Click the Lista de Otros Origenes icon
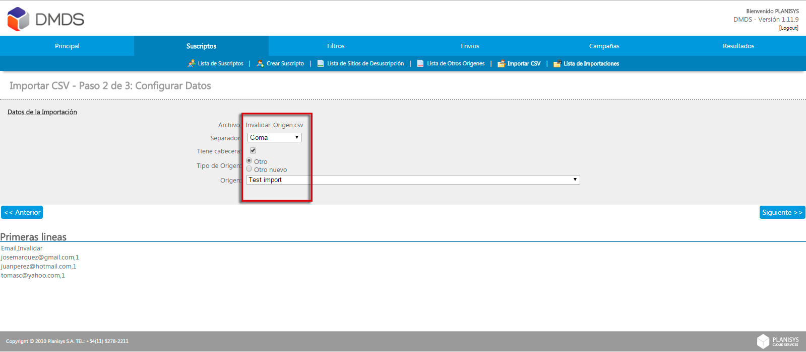806x352 pixels. [420, 63]
